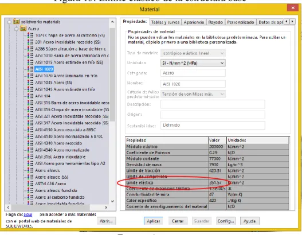The height and width of the screenshot is (235, 302).
Task: Open the Unidades SI dropdown
Action: tap(193, 63)
